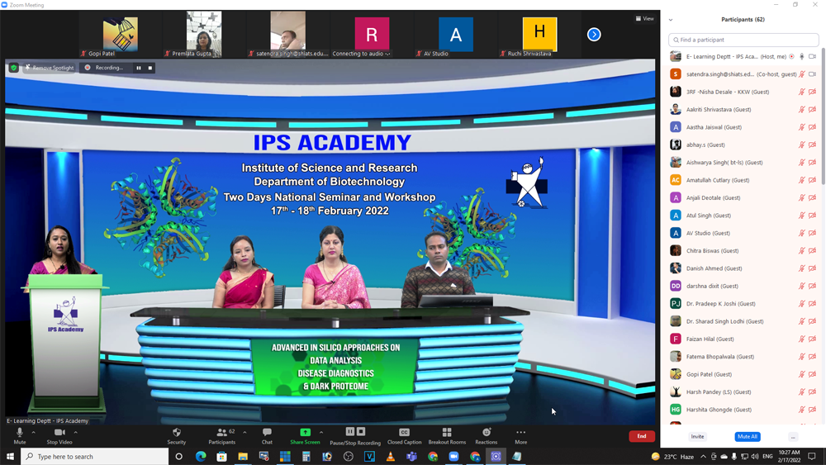Screen dimensions: 826x465
Task: Toggle muted mic for Aastha Jaiswal
Action: click(802, 127)
